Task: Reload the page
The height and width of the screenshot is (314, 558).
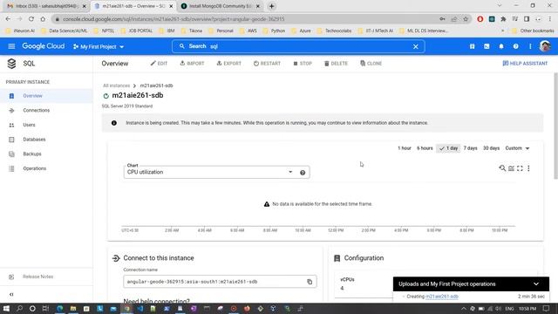Action: 31,19
